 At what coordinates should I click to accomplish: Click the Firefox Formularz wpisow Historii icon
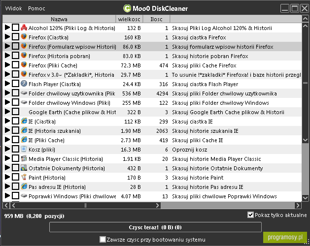[24, 46]
